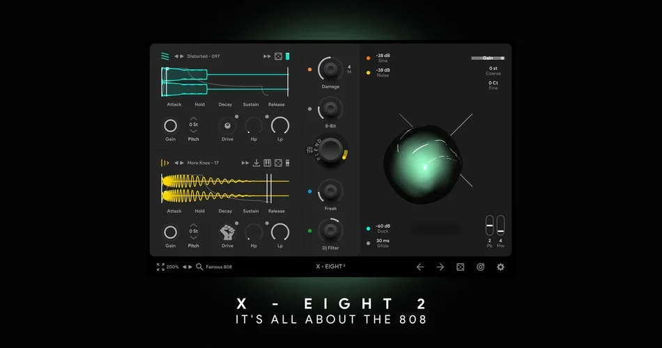Toggle fullscreen zoom icon beside 200%

[160, 267]
